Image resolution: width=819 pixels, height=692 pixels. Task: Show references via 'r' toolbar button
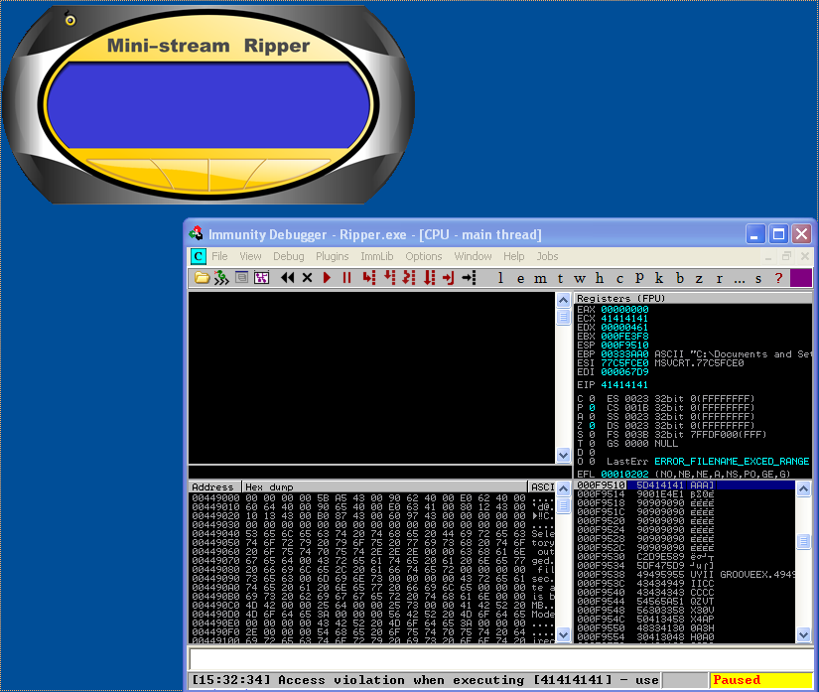click(720, 278)
